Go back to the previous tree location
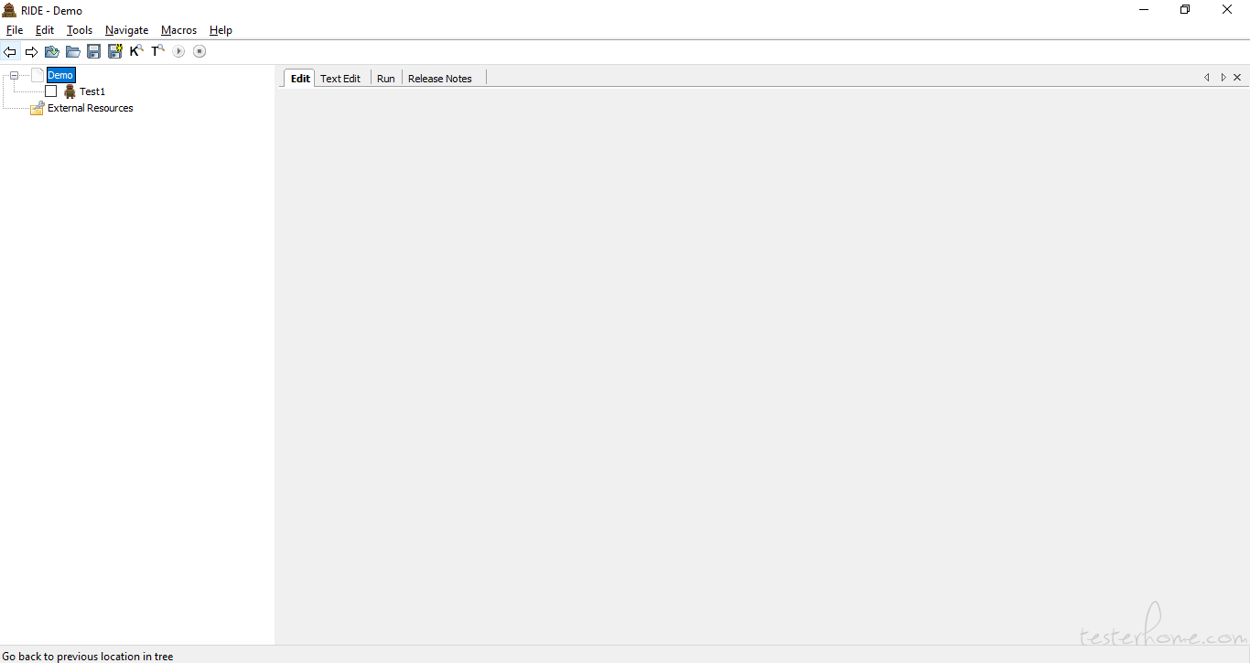1250x663 pixels. click(10, 51)
